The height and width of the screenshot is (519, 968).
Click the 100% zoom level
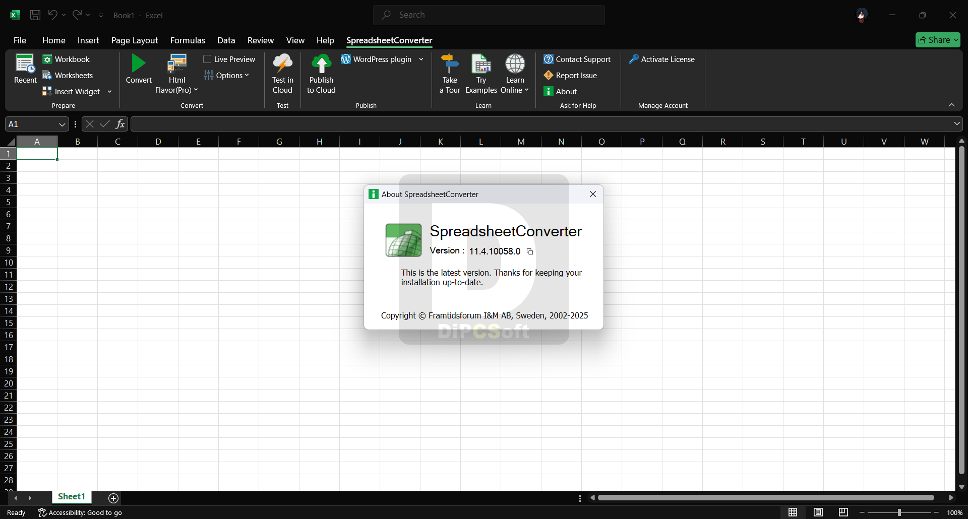(954, 512)
